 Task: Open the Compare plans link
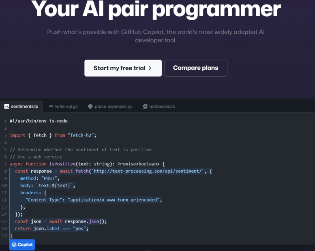pos(196,68)
